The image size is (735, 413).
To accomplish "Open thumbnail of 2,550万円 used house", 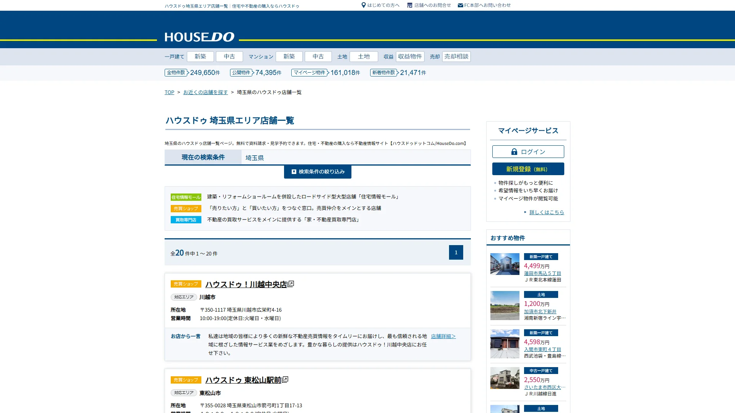I will tap(505, 378).
